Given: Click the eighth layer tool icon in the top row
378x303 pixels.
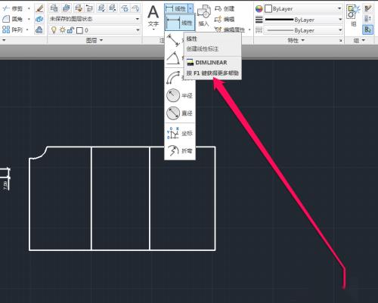Looking at the screenshot, I should 135,8.
